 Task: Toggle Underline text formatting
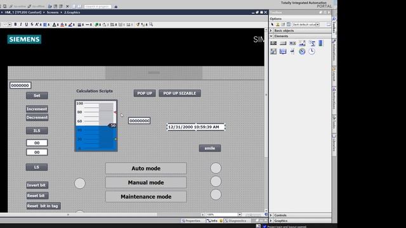26,24
